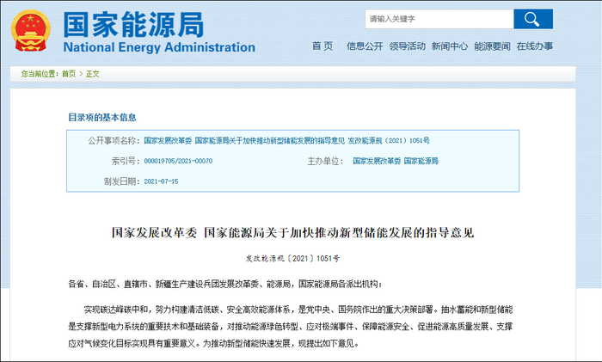Click the index number 000019705/2021-00070
Viewport: 602px width, 362px height.
[178, 161]
